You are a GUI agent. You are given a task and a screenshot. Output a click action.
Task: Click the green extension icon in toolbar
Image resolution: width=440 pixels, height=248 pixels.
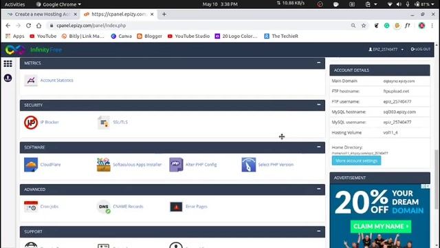pos(386,25)
